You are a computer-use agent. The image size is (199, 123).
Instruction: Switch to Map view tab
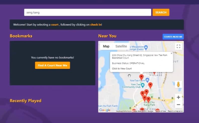tap(106, 46)
